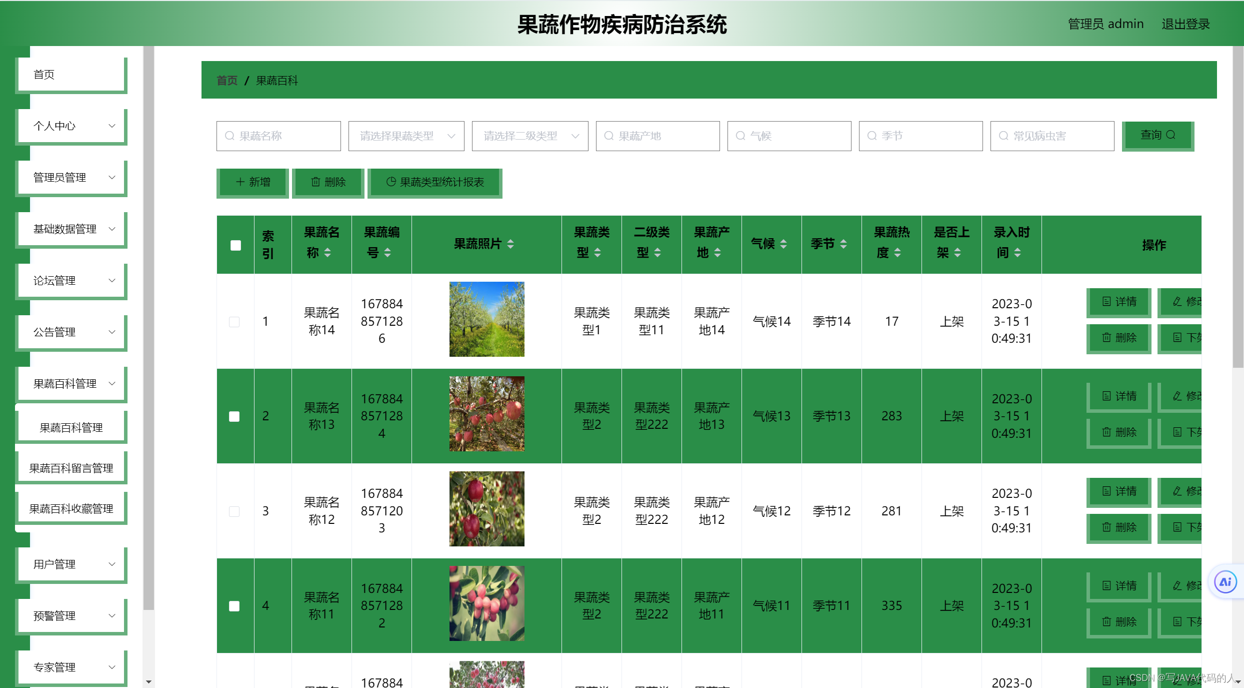The height and width of the screenshot is (688, 1244).
Task: View 详情 for 果蔬名称11 row
Action: (x=1119, y=586)
